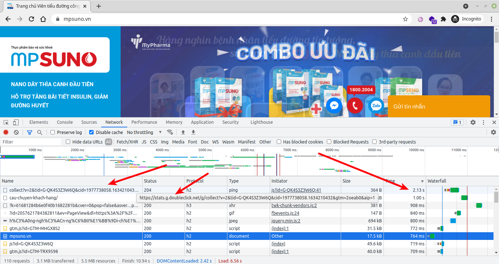Tick checkbox on cau-chuyen-khach-hang row
499x264 pixels.
pos(5,198)
